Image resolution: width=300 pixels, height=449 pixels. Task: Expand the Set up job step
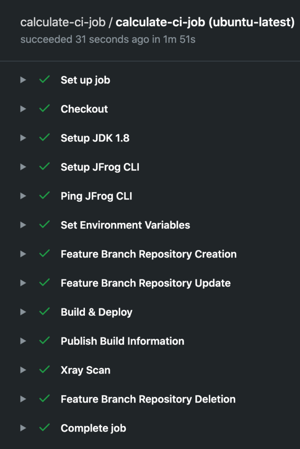pyautogui.click(x=23, y=80)
